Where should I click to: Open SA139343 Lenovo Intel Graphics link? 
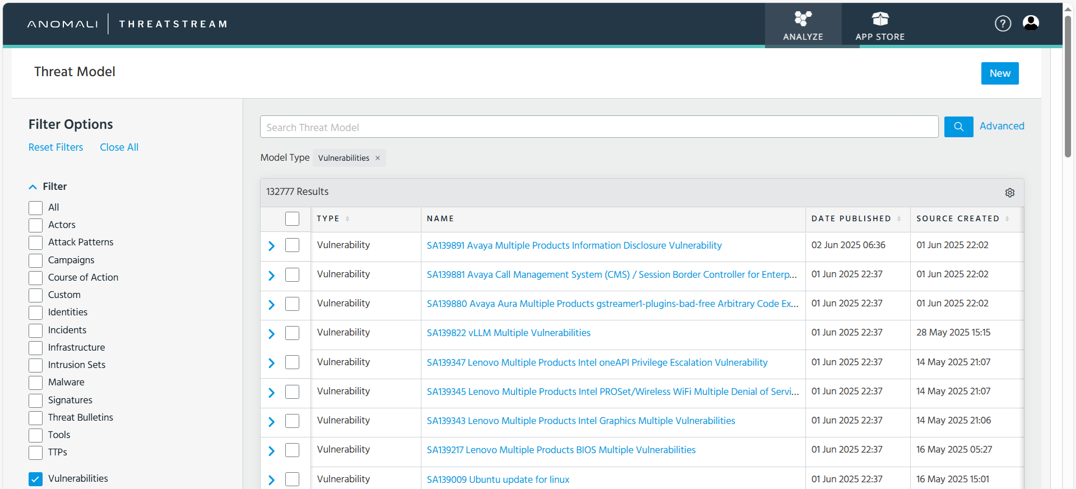pos(581,421)
